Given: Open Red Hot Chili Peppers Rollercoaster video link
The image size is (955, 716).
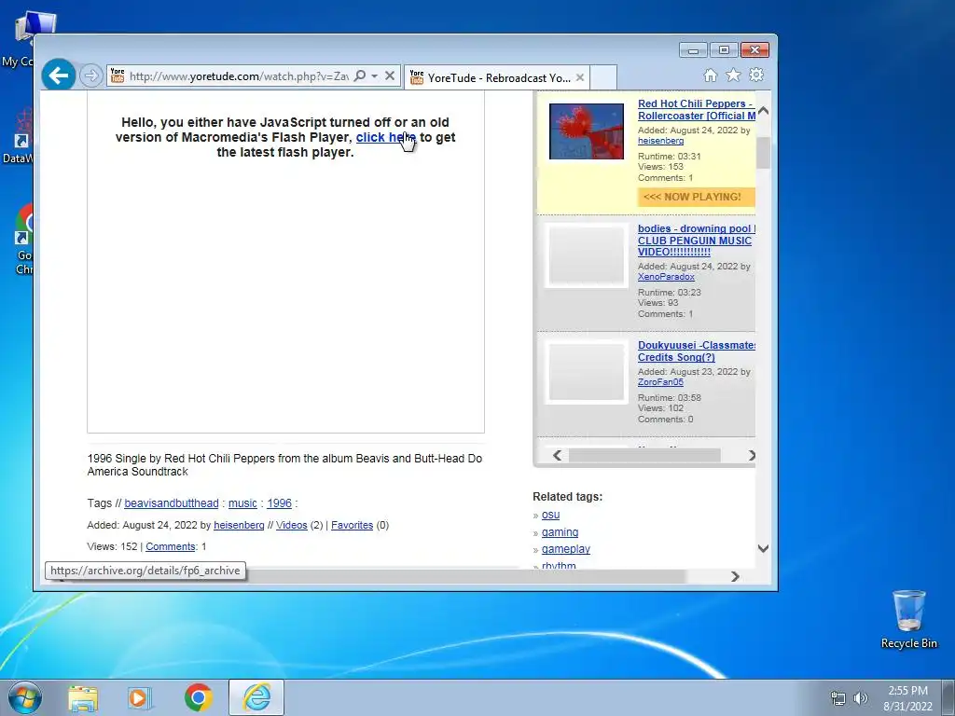Looking at the screenshot, I should (x=696, y=110).
